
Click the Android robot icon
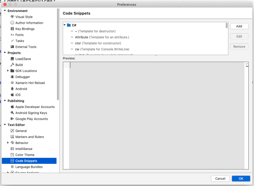12,89
